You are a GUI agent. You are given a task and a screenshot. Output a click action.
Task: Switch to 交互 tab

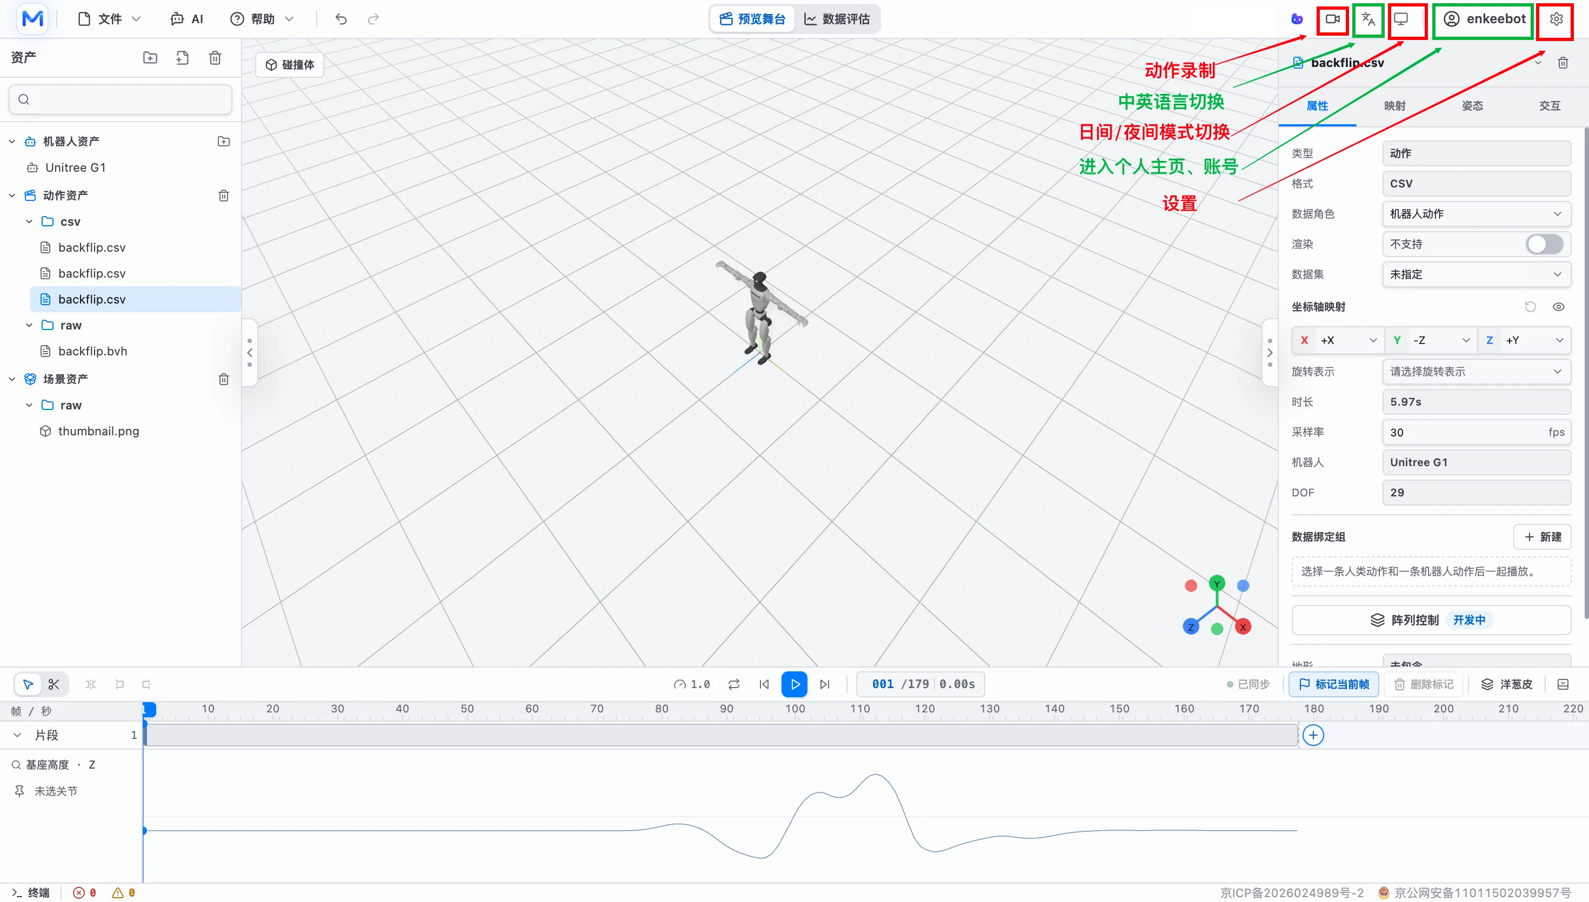[x=1550, y=105]
